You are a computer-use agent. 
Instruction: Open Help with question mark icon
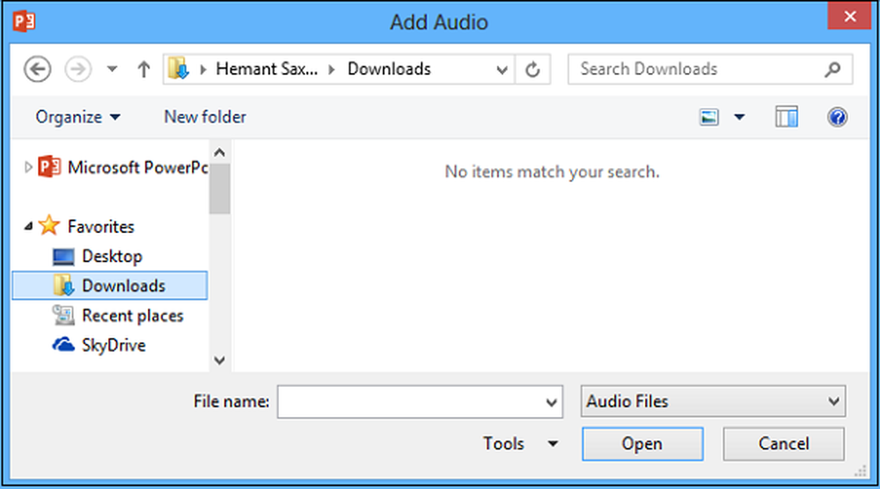coord(837,117)
